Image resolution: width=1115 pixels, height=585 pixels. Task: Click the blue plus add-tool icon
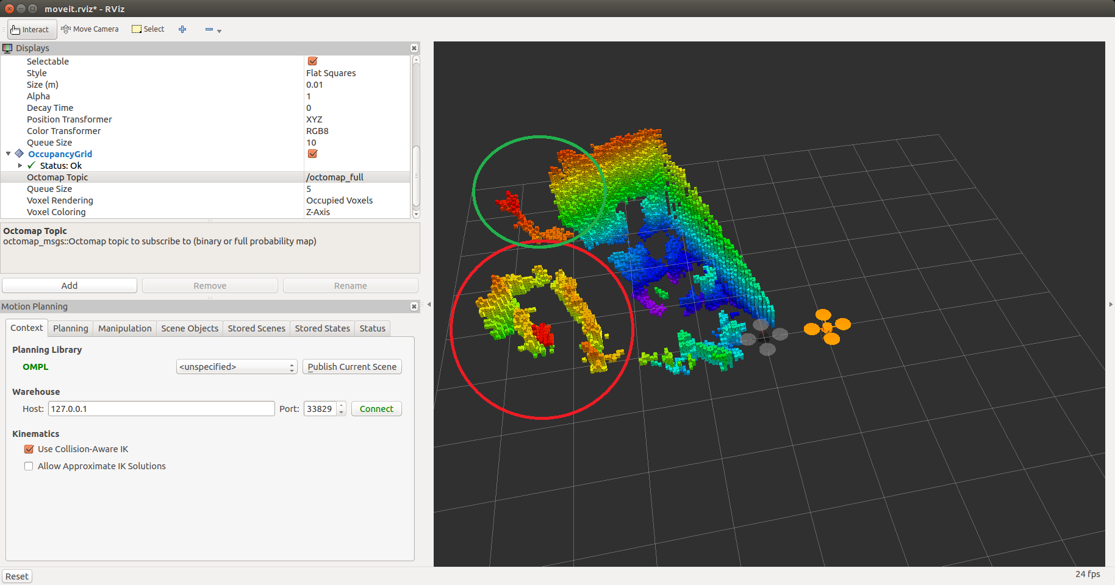tap(182, 29)
